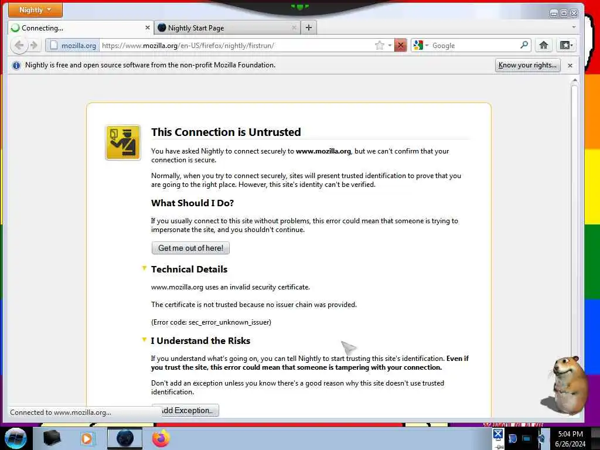Viewport: 600px width, 450px height.
Task: Bookmark this page with the star icon
Action: tap(379, 46)
